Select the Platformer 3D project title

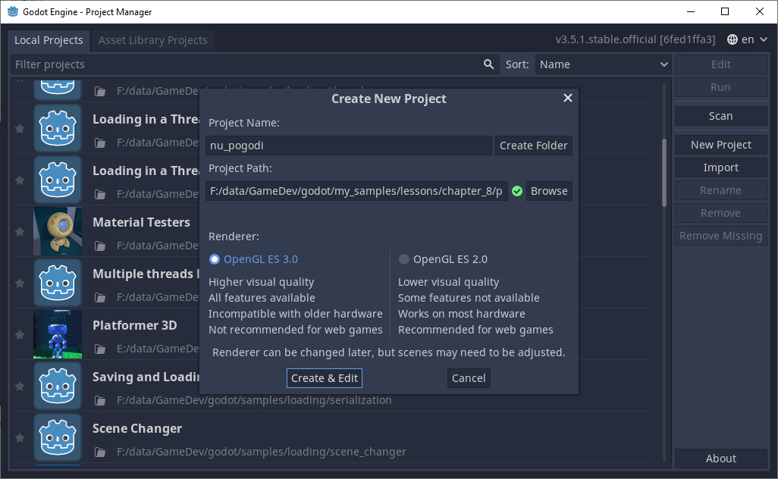pyautogui.click(x=134, y=325)
